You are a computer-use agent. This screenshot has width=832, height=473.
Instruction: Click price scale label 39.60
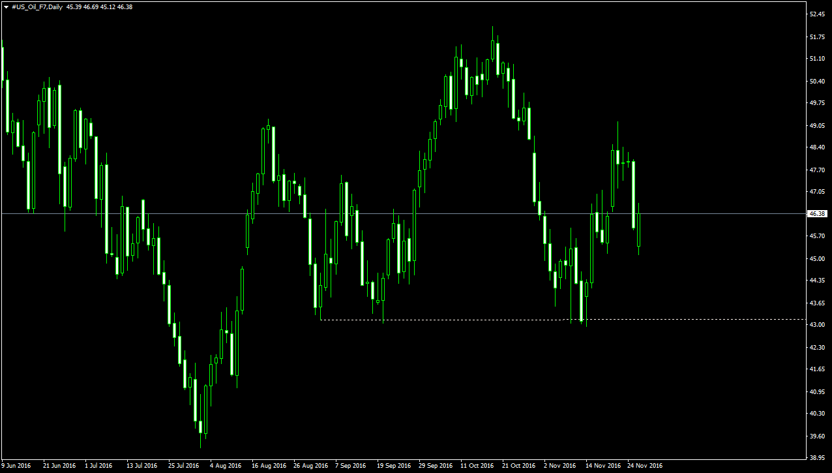pos(817,436)
